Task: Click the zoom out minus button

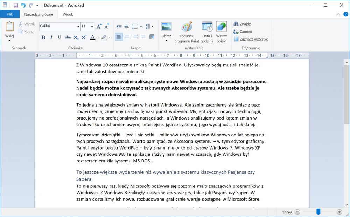Action: point(297,212)
